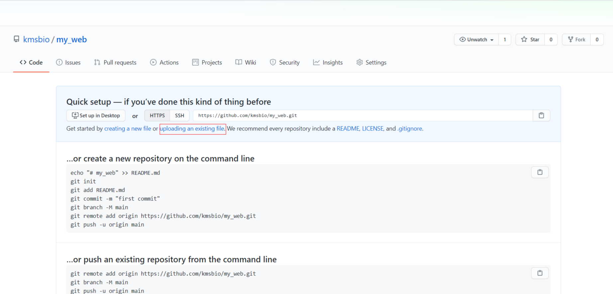Viewport: 613px width, 294px height.
Task: Click Set up in Desktop button
Action: pyautogui.click(x=96, y=115)
